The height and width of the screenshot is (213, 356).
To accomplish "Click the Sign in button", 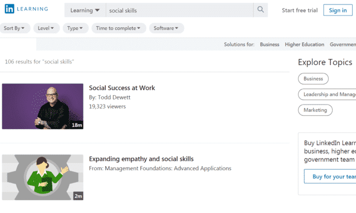I will coord(338,10).
